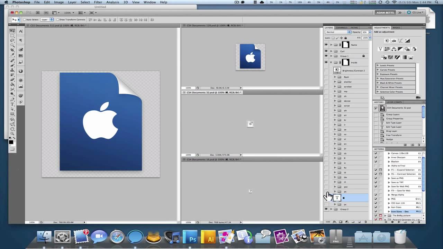Select the Brush tool

click(12, 66)
